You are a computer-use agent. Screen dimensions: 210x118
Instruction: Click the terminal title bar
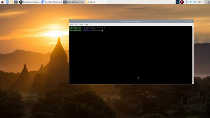(131, 21)
